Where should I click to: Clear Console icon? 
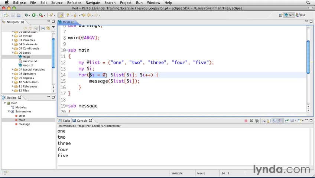[x=264, y=121]
